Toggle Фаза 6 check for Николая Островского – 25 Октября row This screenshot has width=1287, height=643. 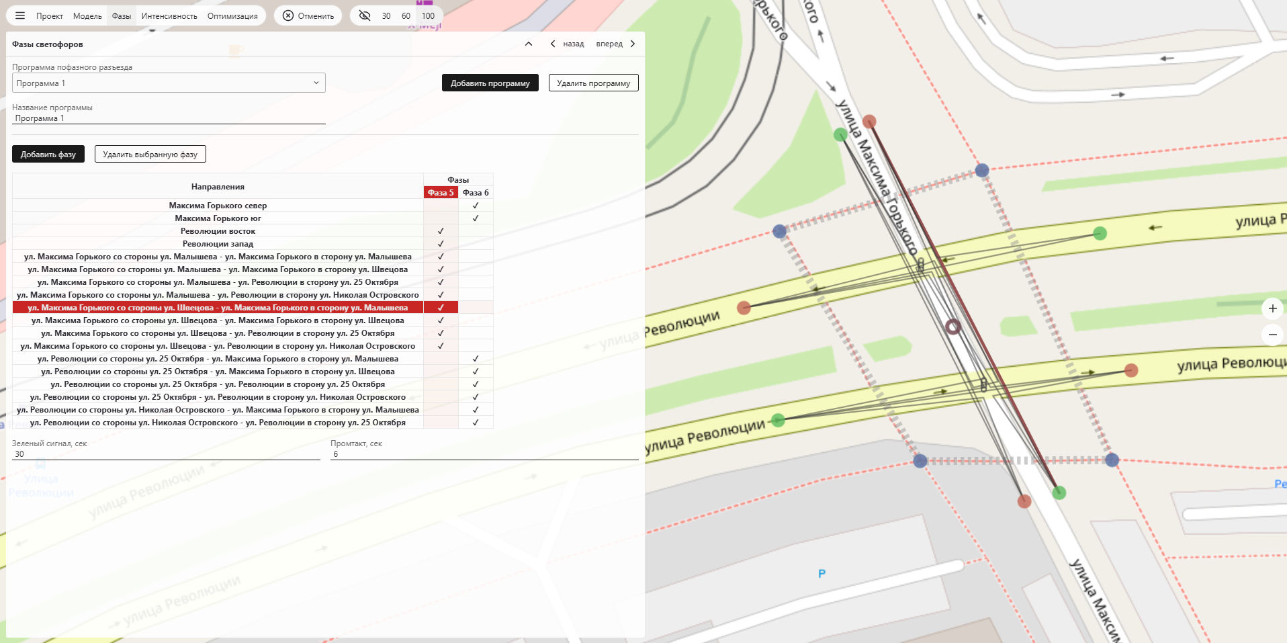[x=476, y=423]
